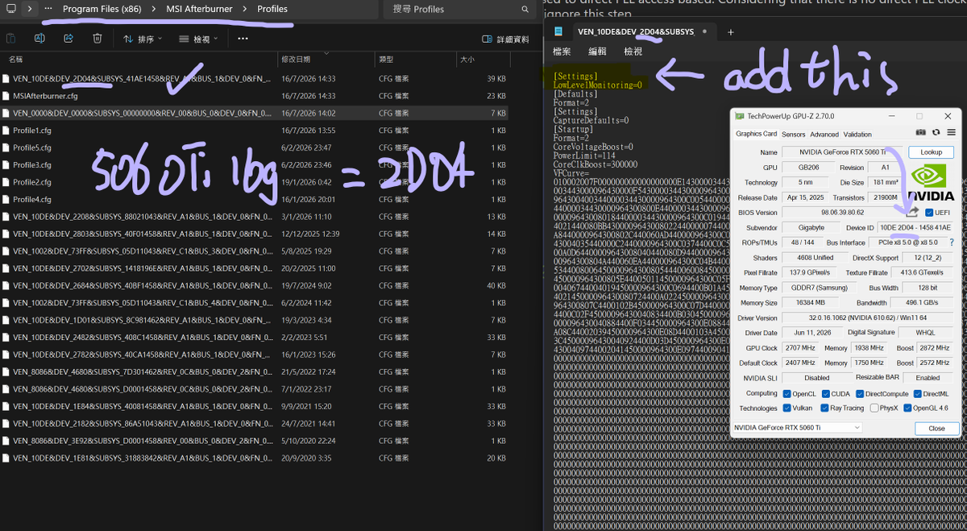
Task: Select the file Profile2.cfg
Action: pos(255,182)
